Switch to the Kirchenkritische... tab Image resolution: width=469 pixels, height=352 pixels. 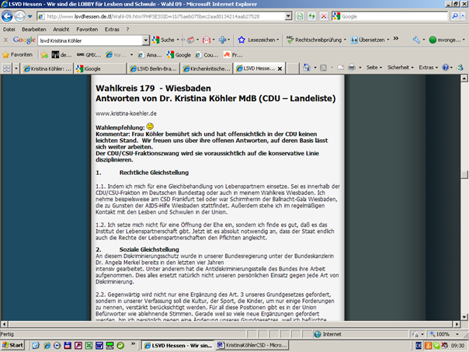tap(207, 68)
